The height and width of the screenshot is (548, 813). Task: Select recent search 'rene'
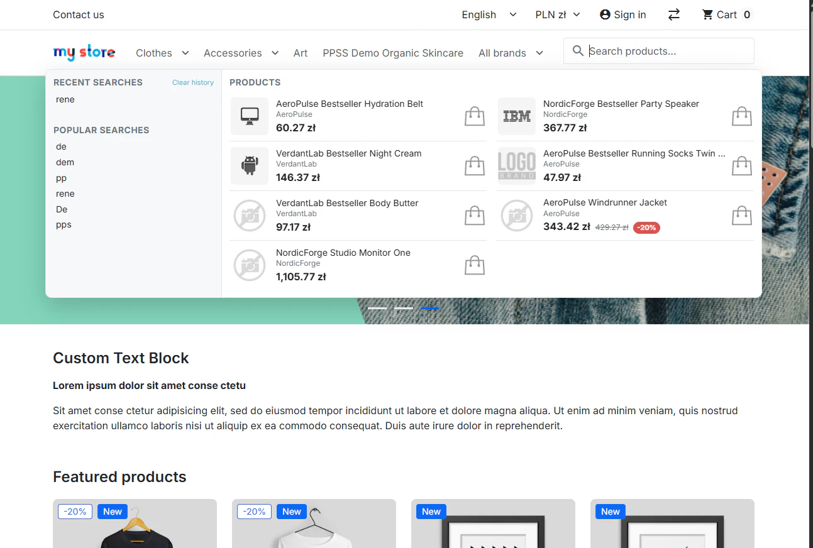click(x=65, y=99)
